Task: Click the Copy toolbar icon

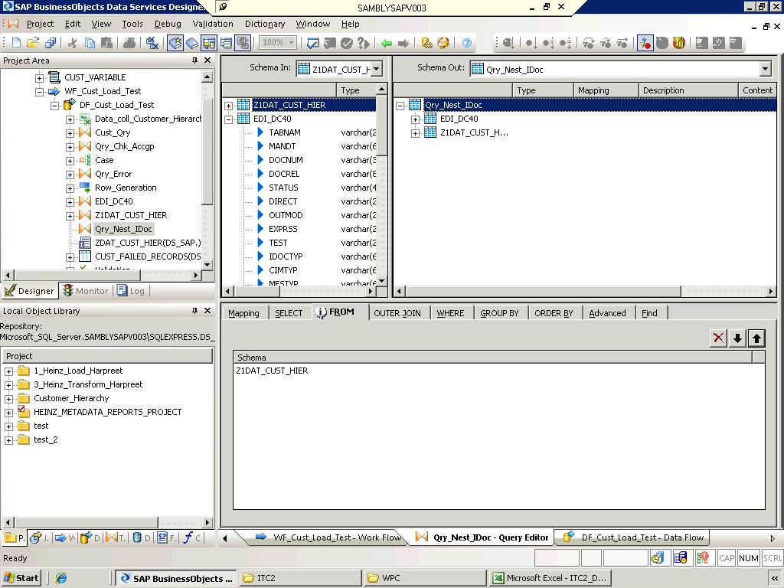Action: pyautogui.click(x=90, y=43)
